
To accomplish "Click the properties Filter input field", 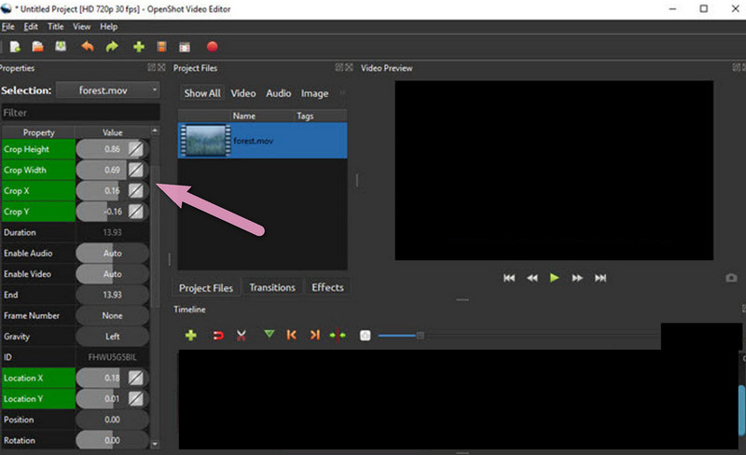I will (80, 113).
